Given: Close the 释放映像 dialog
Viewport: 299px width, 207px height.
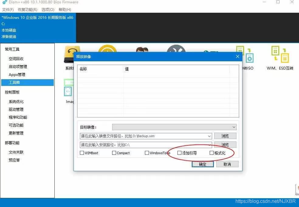Looking at the screenshot, I should (238, 56).
